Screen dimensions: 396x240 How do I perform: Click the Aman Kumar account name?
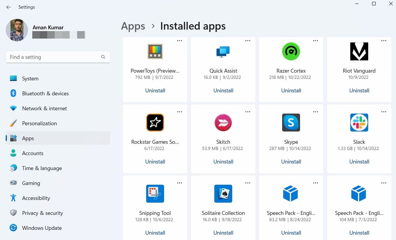[48, 27]
